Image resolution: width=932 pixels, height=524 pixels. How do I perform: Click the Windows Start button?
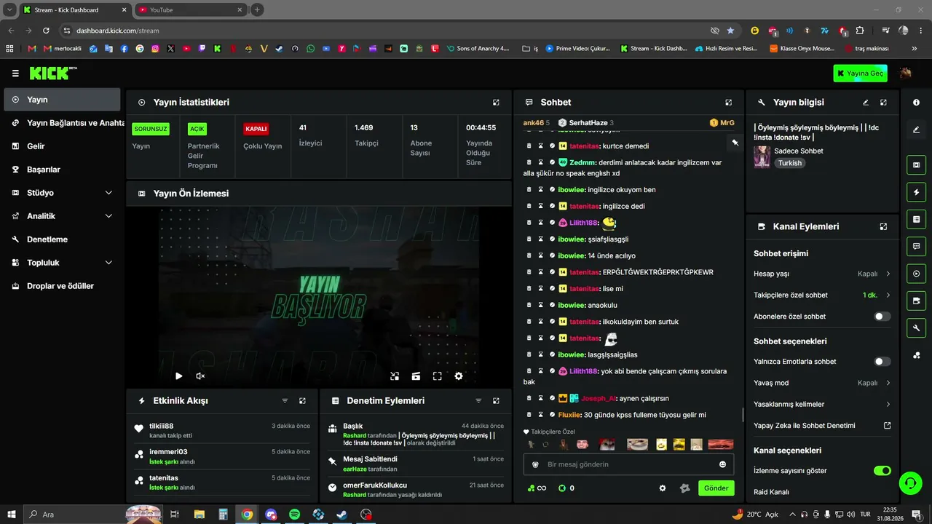click(x=11, y=515)
